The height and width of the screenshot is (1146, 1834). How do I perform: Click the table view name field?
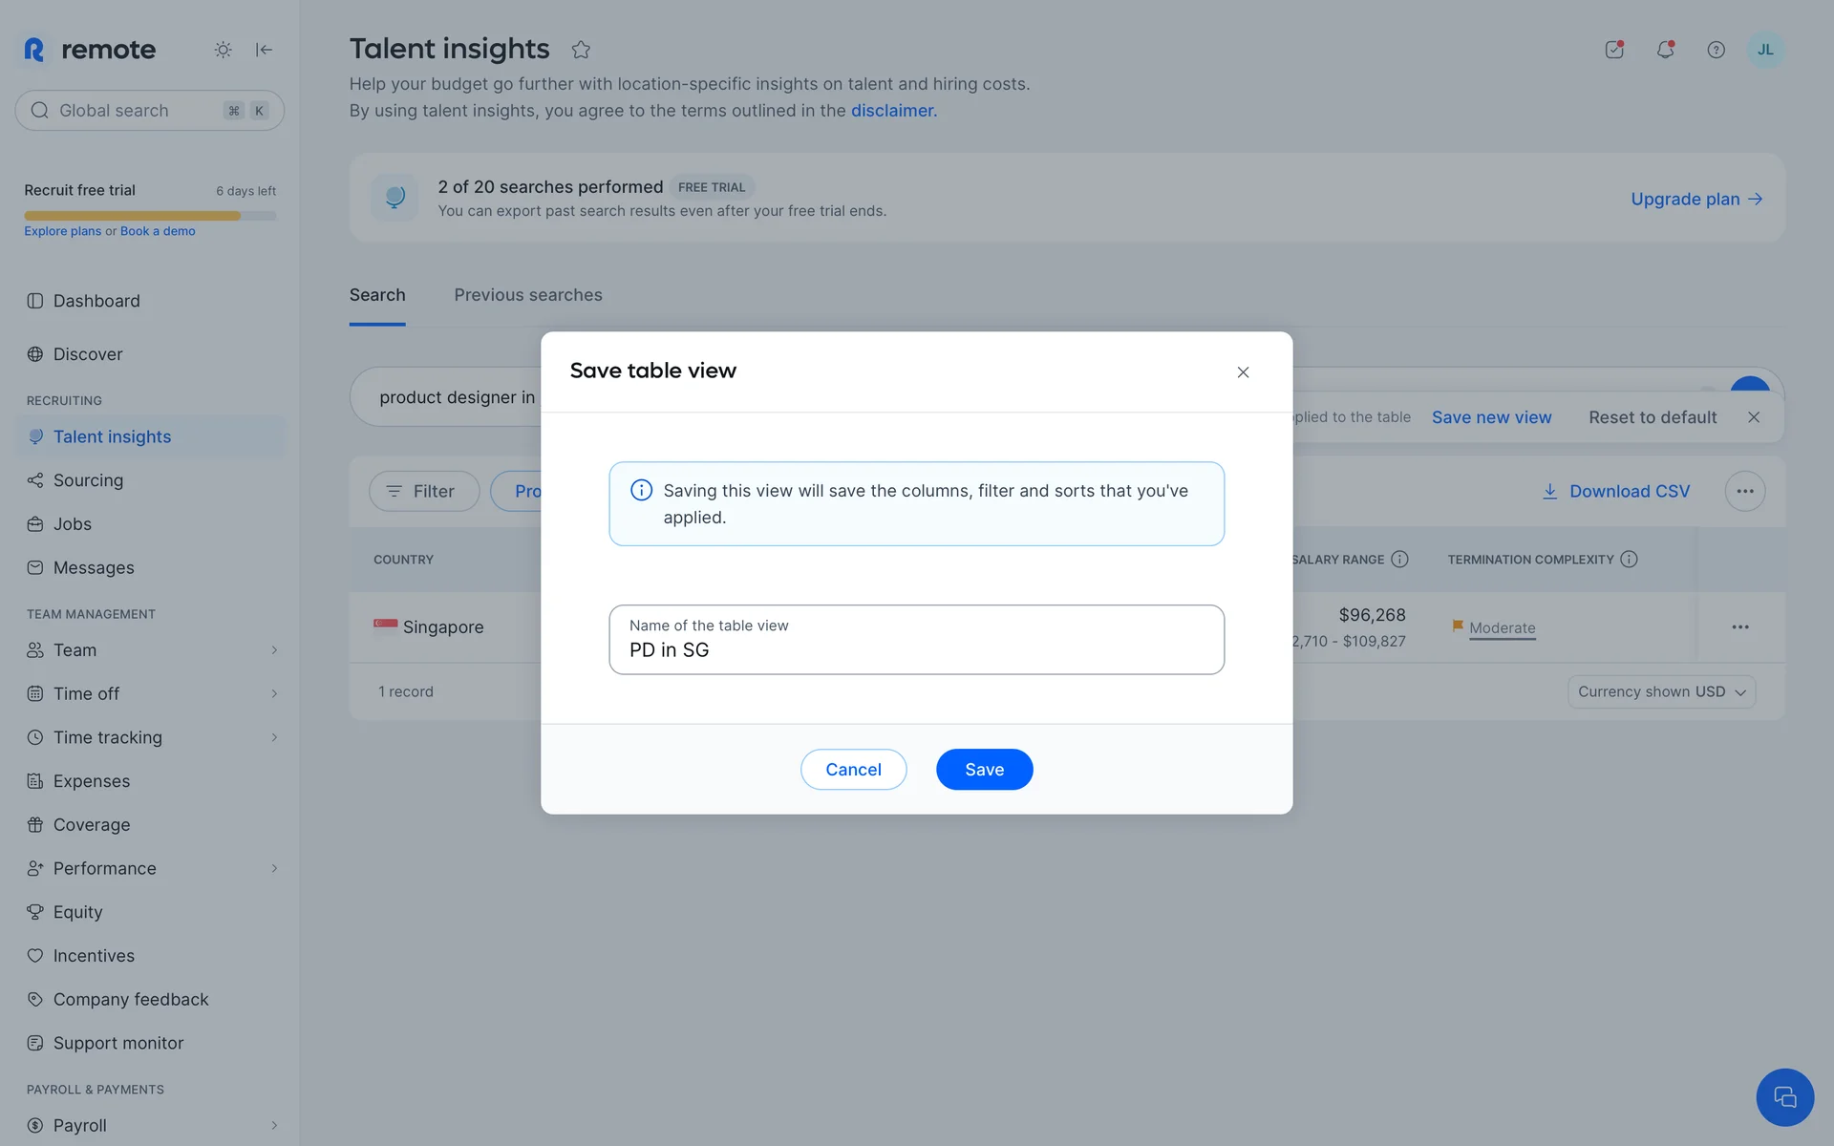(916, 640)
